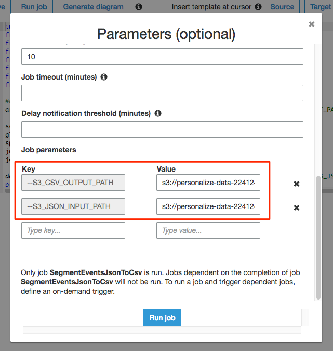The width and height of the screenshot is (333, 351).
Task: Click the Delay notification threshold info icon
Action: tap(158, 113)
